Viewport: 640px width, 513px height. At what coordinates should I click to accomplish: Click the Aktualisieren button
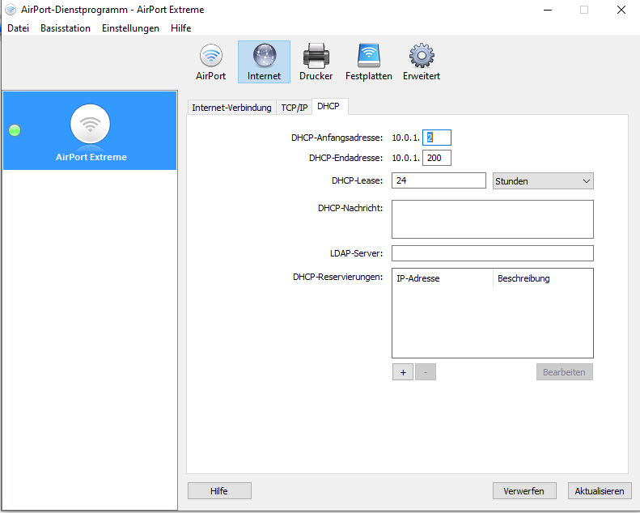point(600,490)
